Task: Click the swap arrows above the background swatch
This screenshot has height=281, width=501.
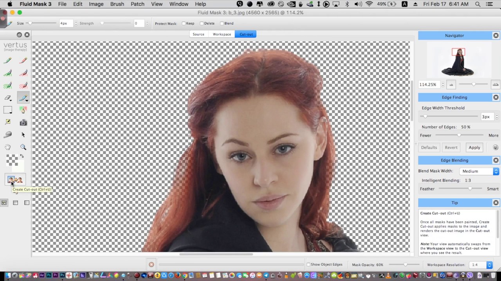Action: click(x=22, y=156)
